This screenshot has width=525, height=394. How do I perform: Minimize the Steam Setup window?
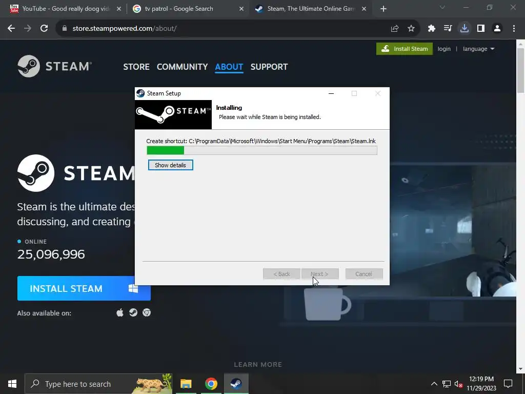coord(331,93)
